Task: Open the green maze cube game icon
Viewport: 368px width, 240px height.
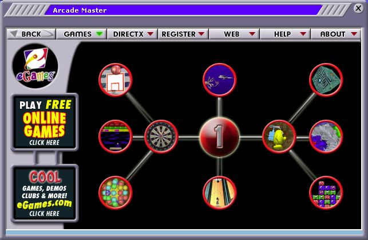Action: (326, 80)
